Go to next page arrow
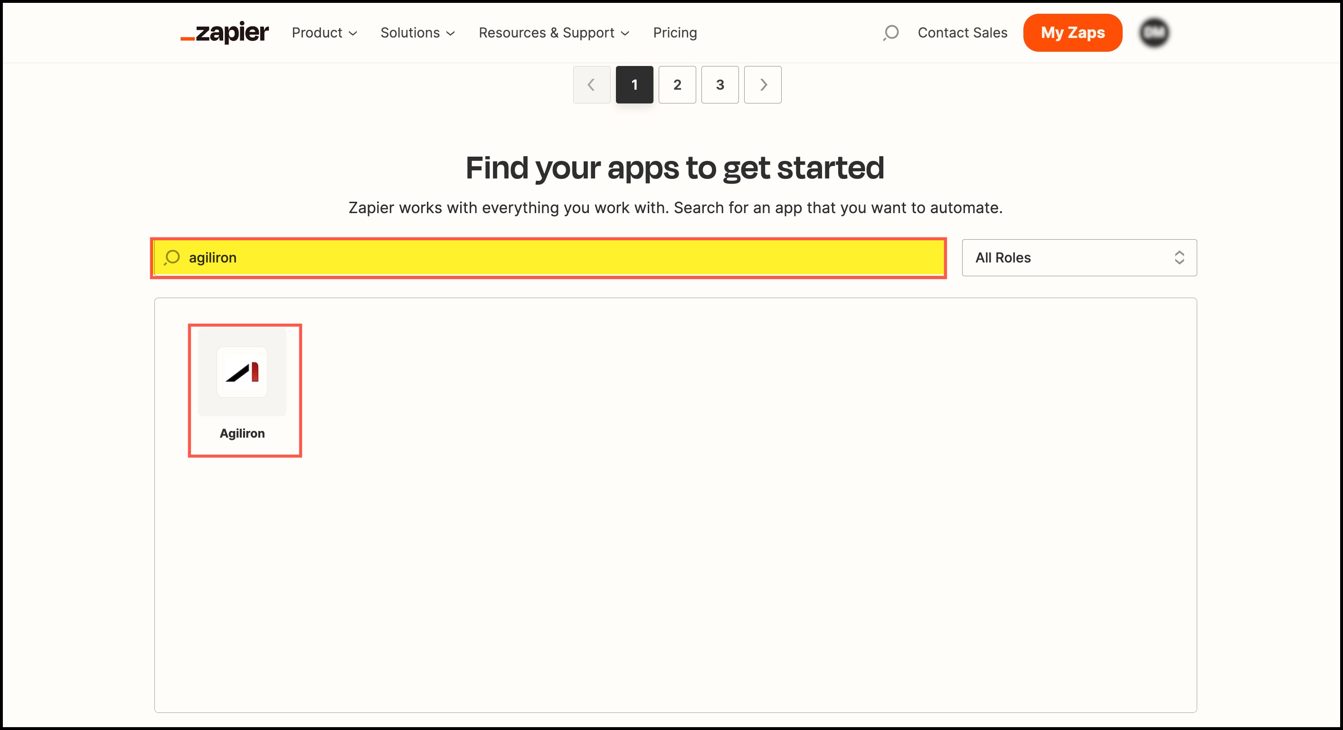This screenshot has width=1343, height=730. [762, 84]
